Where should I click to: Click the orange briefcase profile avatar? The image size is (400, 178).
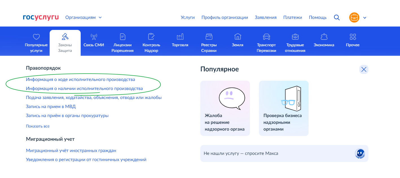pos(354,17)
